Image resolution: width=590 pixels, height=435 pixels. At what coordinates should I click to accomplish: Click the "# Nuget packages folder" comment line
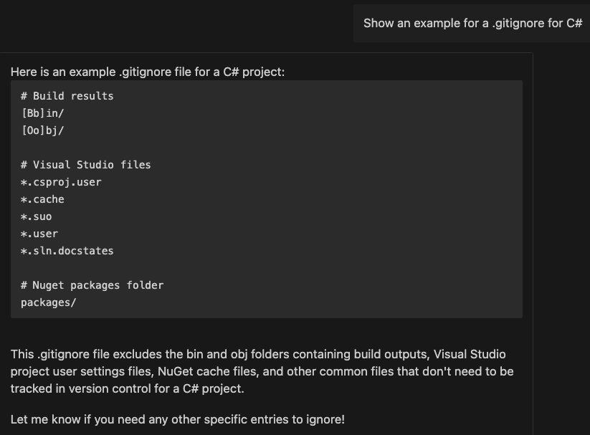coord(92,285)
